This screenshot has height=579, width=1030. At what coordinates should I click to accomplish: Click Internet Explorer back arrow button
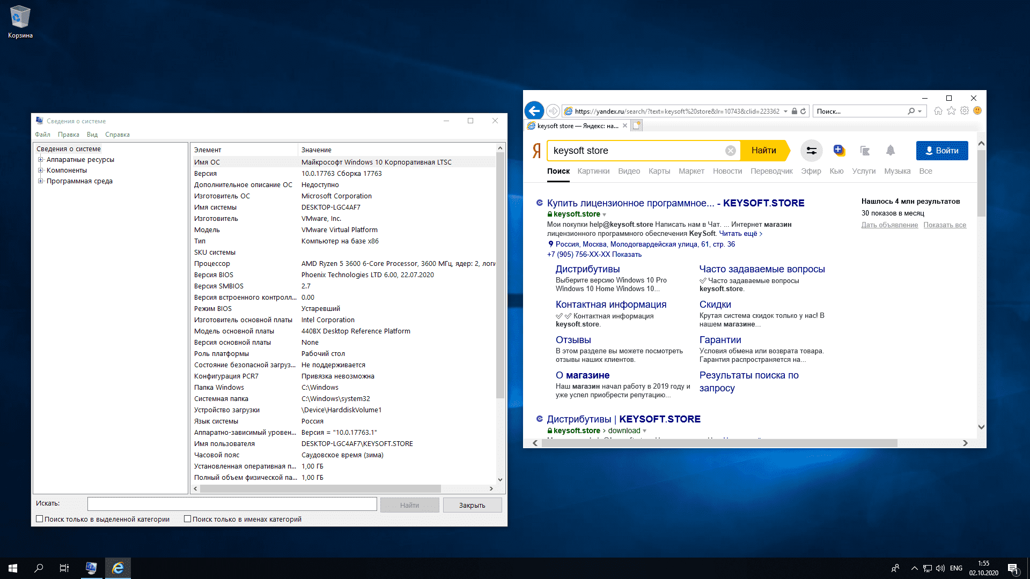point(534,111)
